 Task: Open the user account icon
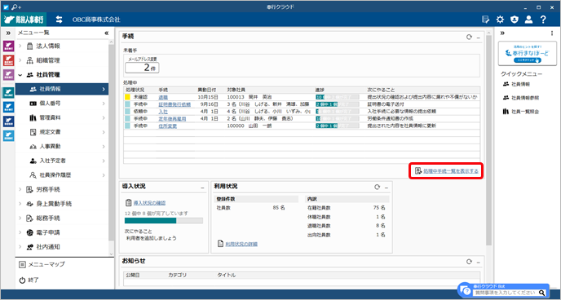528,20
